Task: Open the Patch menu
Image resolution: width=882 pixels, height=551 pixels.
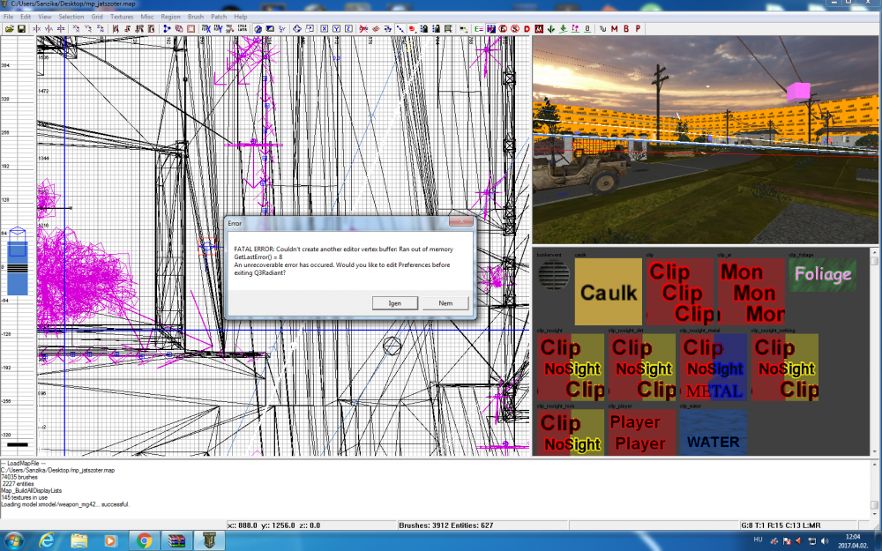Action: pos(217,17)
